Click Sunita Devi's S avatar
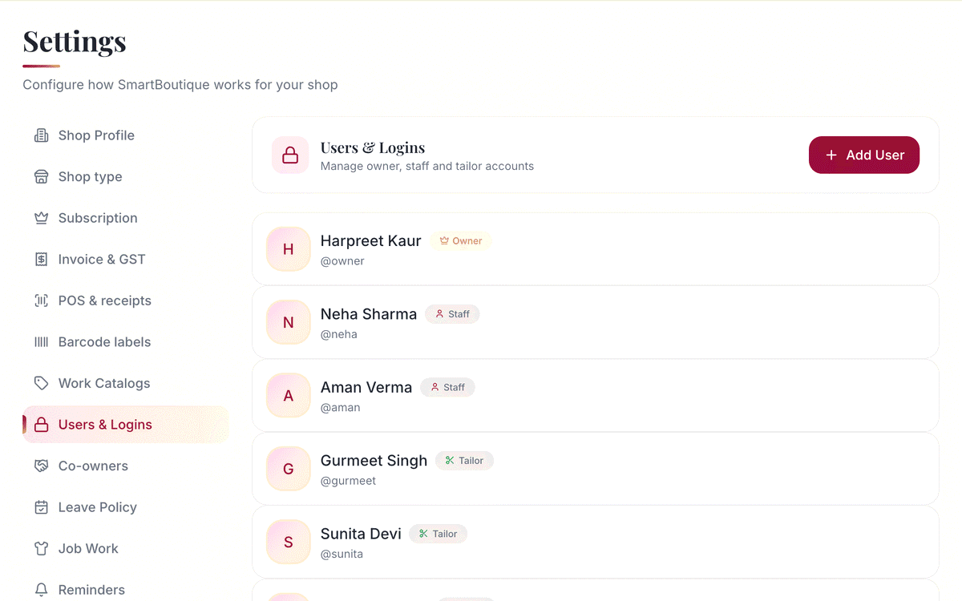The image size is (962, 601). [x=289, y=542]
